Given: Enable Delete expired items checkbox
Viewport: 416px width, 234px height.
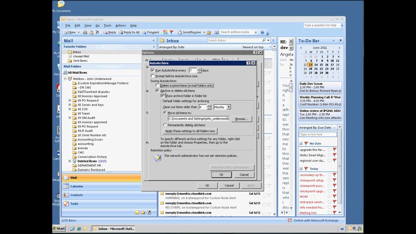Looking at the screenshot, I should (x=157, y=86).
